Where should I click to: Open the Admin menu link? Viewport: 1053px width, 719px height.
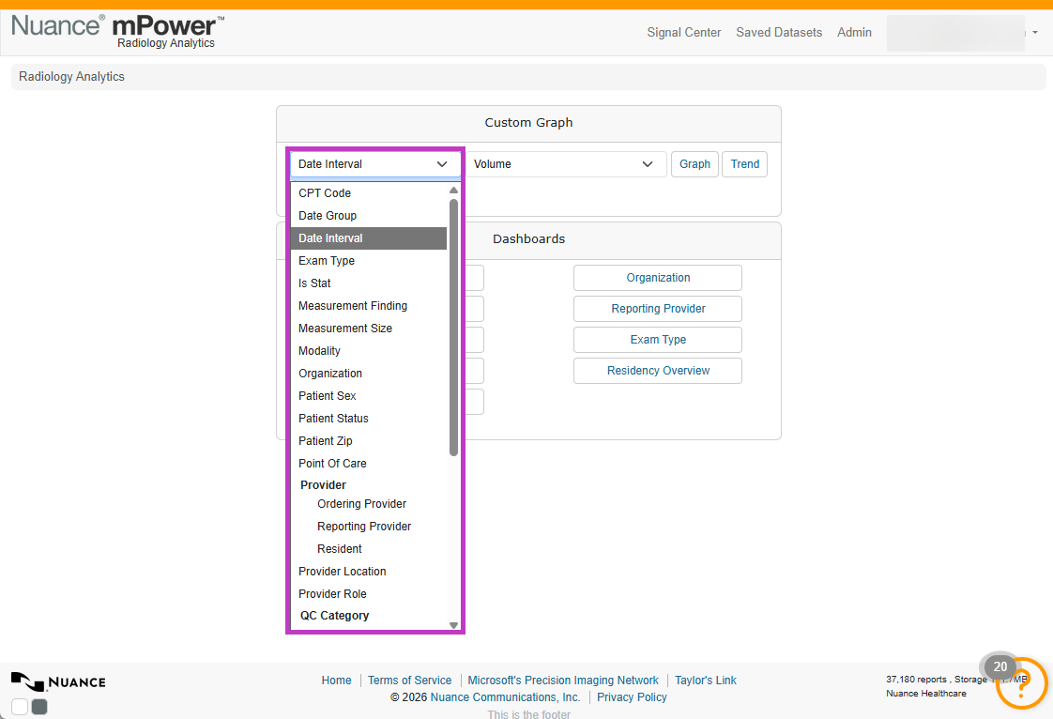click(854, 32)
